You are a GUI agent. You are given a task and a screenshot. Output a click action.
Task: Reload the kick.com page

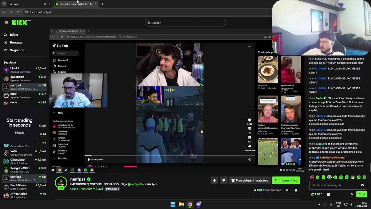18,12
